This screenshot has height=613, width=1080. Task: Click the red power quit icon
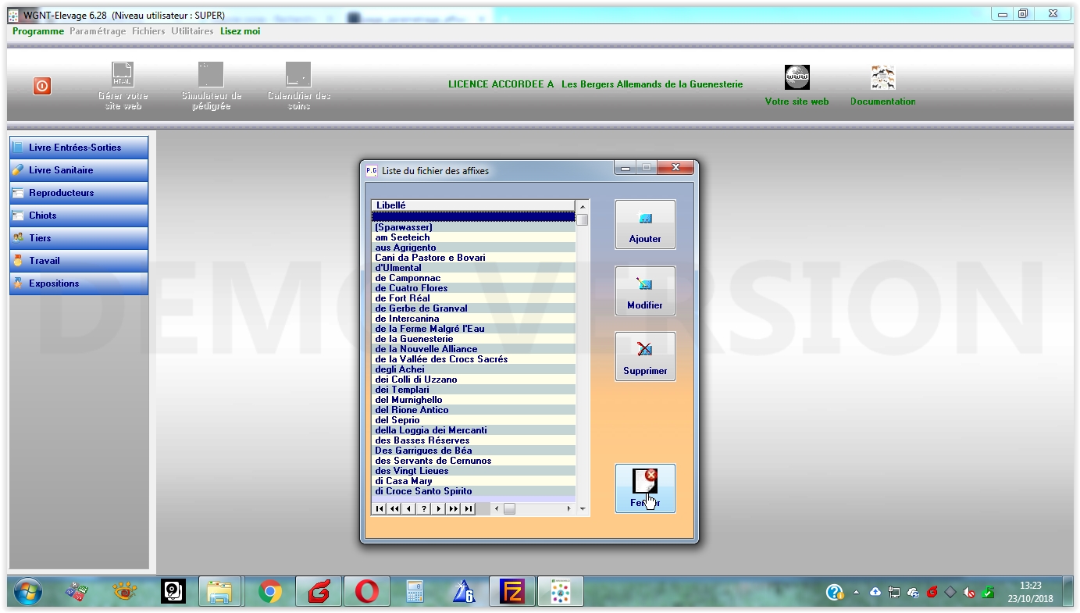(x=42, y=86)
